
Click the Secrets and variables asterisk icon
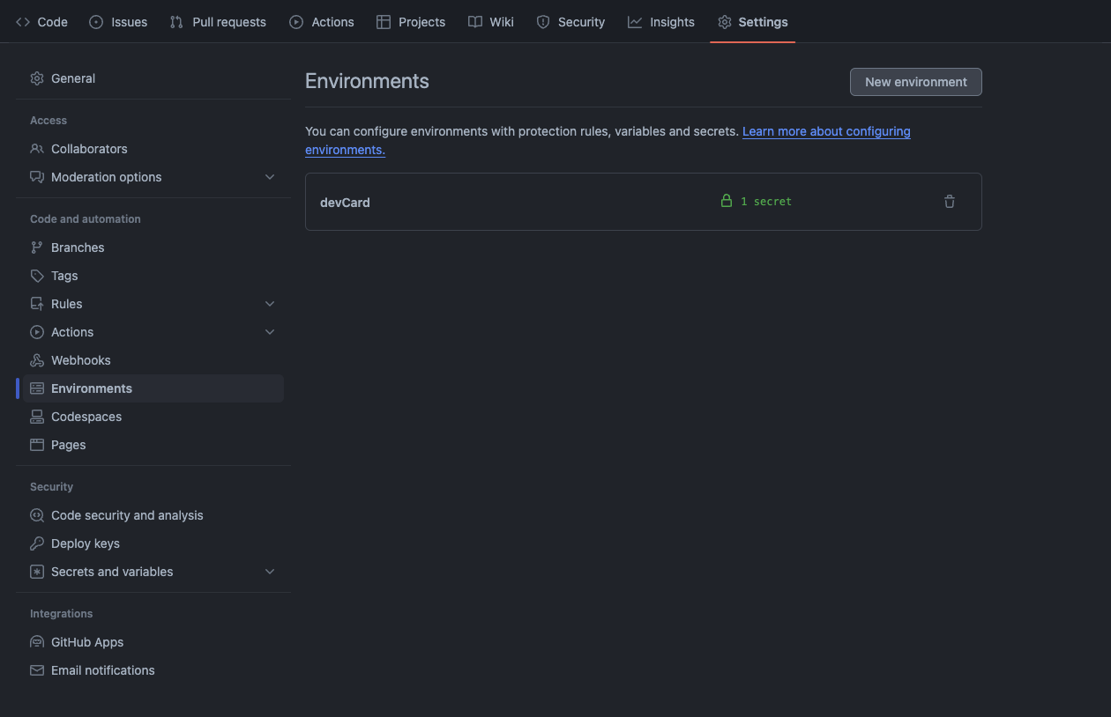37,572
